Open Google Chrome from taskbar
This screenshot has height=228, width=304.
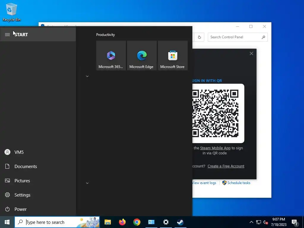pos(137,222)
